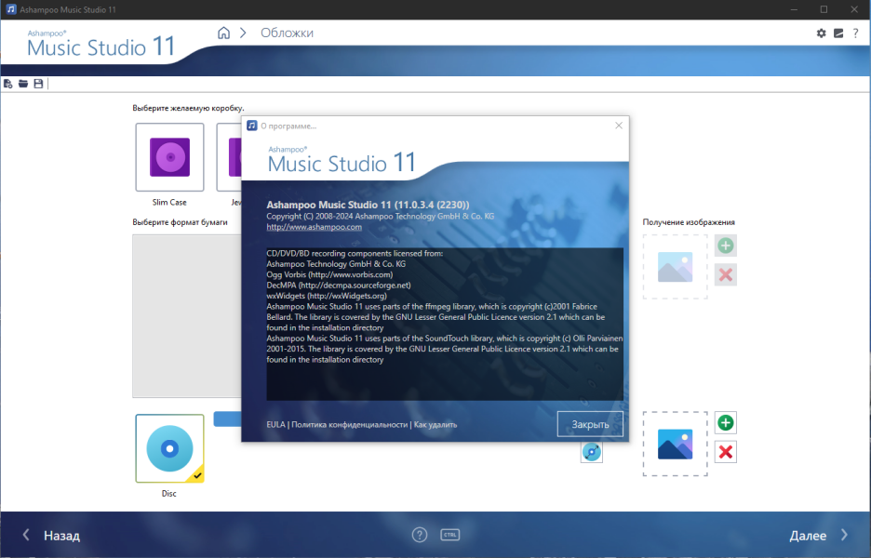Viewport: 871px width, 558px height.
Task: Open the http://www.ashampoo.com link
Action: pyautogui.click(x=314, y=227)
